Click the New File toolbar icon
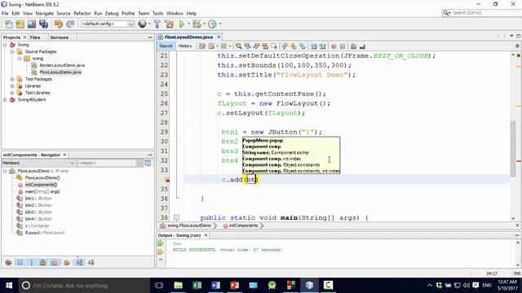 9,24
